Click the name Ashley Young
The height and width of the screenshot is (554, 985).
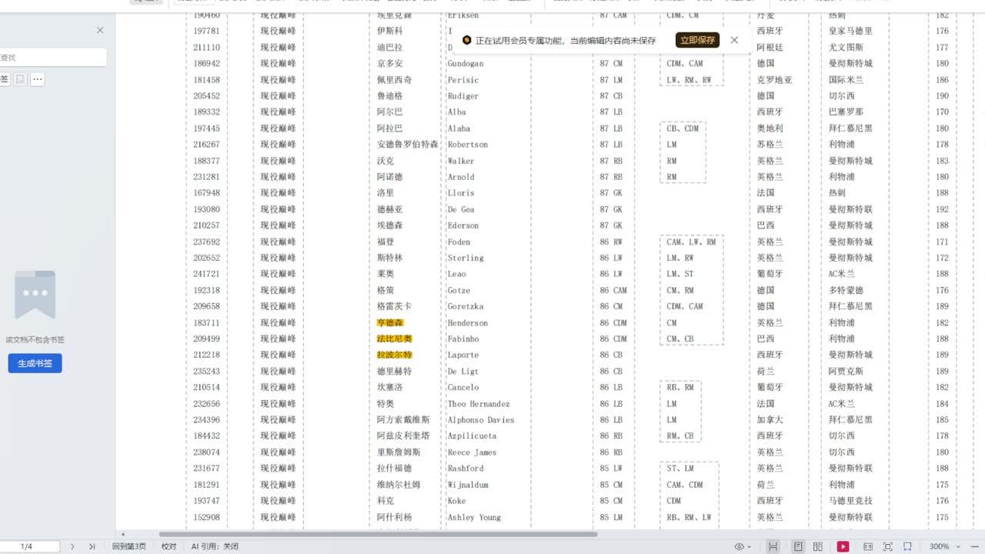[472, 517]
